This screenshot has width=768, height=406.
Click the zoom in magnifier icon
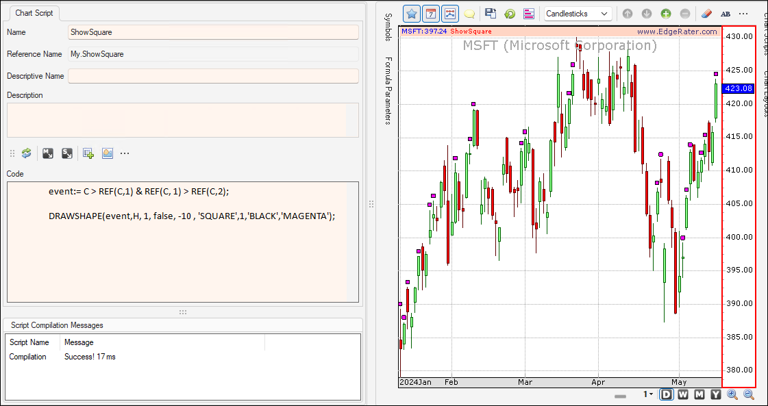(733, 395)
